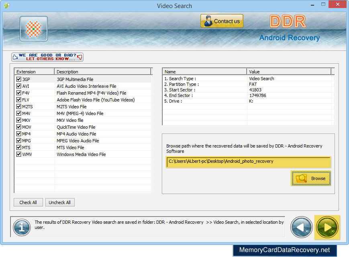Uncheck the AVI extension checkbox
Viewport: 349px width, 257px height.
pos(19,86)
